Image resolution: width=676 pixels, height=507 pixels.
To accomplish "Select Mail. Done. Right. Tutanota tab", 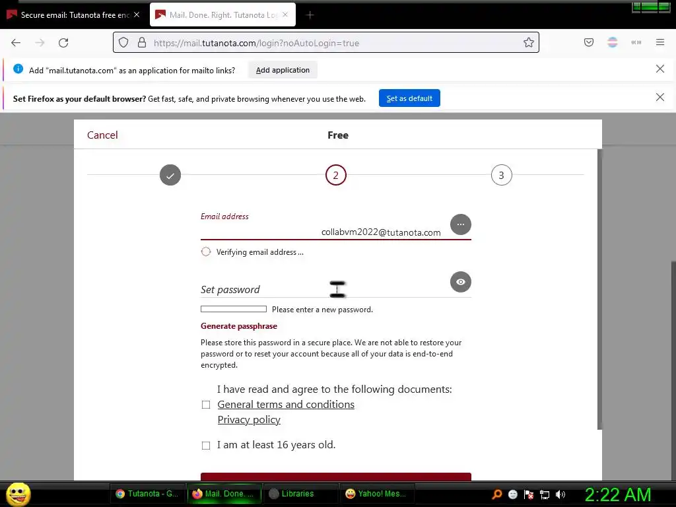I will pyautogui.click(x=222, y=15).
